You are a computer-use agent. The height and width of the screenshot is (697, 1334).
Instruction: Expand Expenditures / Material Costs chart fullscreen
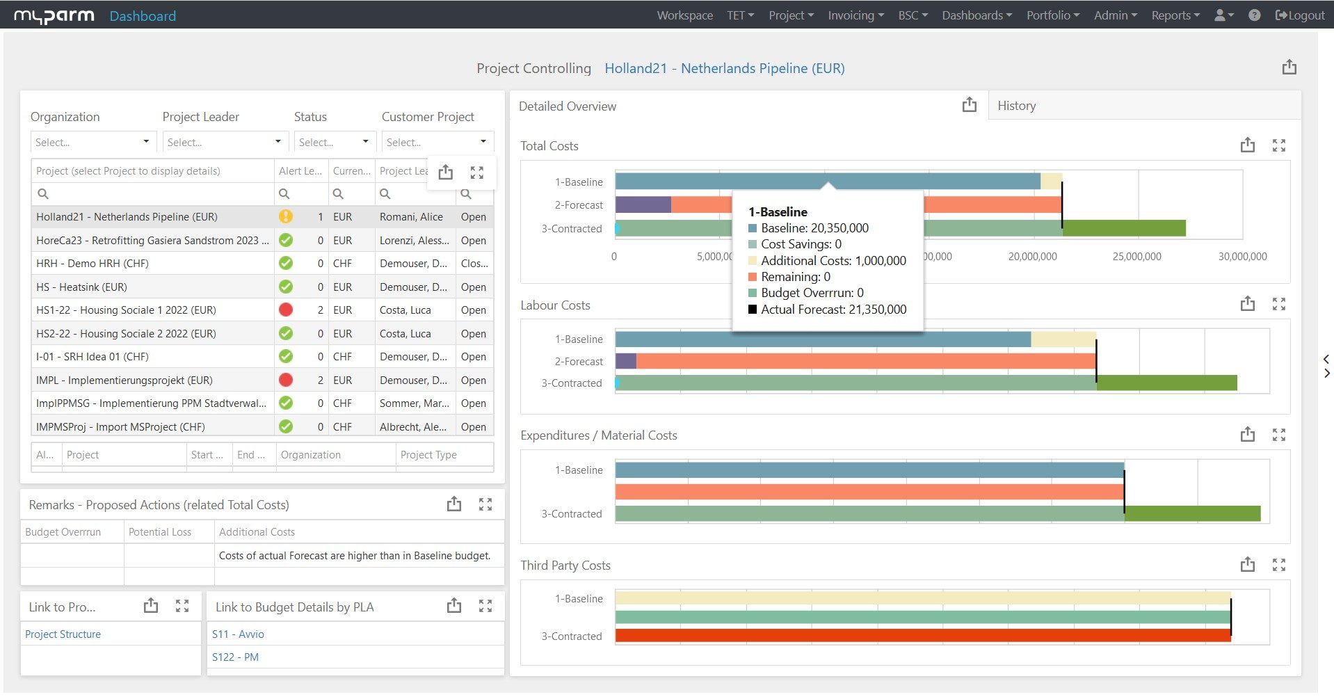tap(1278, 435)
